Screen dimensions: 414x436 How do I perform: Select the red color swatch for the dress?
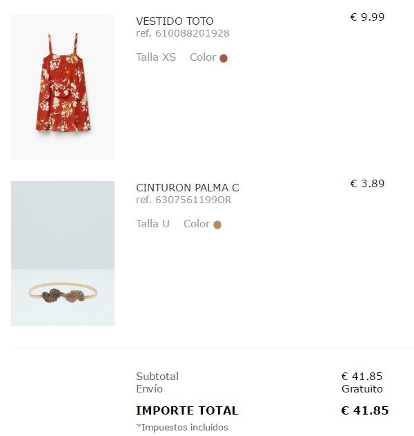pyautogui.click(x=224, y=58)
